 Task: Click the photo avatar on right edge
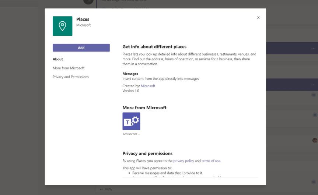pyautogui.click(x=315, y=140)
